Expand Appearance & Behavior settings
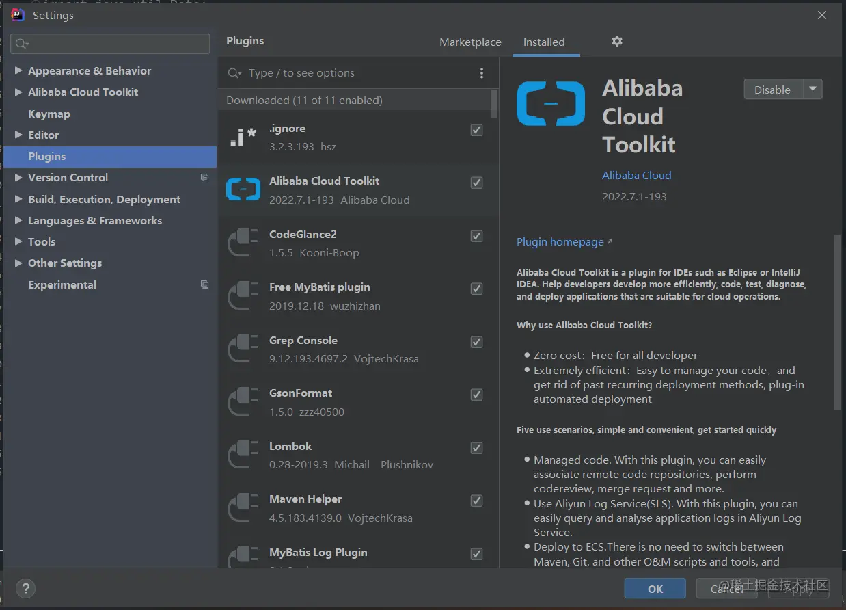Image resolution: width=846 pixels, height=610 pixels. click(x=18, y=70)
